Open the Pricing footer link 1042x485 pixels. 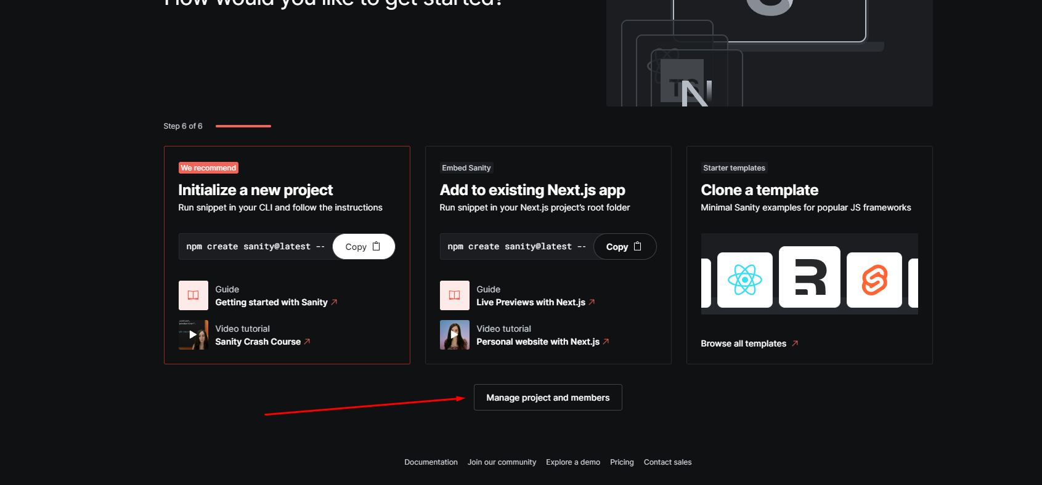click(x=622, y=462)
